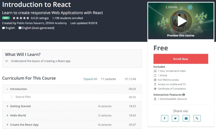Click '1 Downloadable resource' text
The height and width of the screenshot is (129, 216).
tap(172, 99)
